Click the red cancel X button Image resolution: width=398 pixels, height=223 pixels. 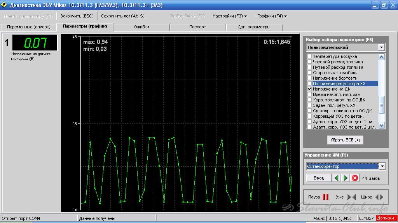[x=355, y=178]
